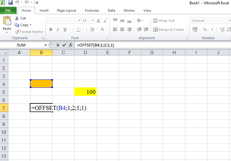Switch to the Insert tab
This screenshot has width=231, height=161.
tap(44, 10)
